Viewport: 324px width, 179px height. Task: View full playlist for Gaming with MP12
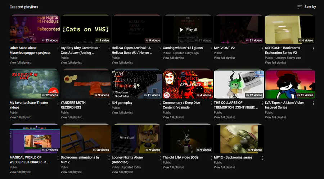[173, 58]
